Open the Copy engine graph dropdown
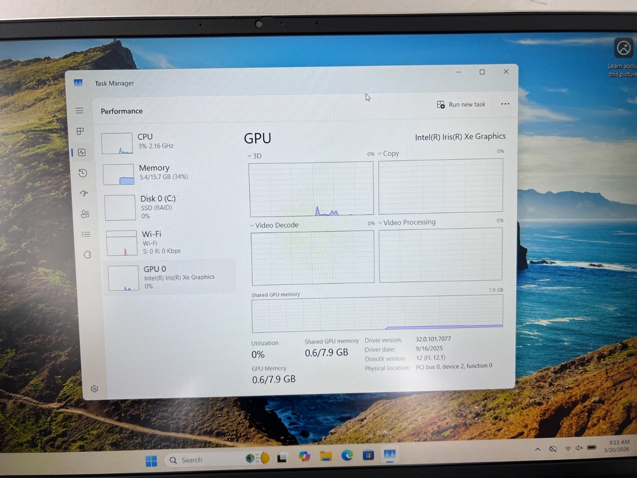This screenshot has height=478, width=637. [389, 153]
